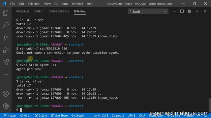Open the Edit menu
This screenshot has height=118, width=211.
click(x=21, y=4)
